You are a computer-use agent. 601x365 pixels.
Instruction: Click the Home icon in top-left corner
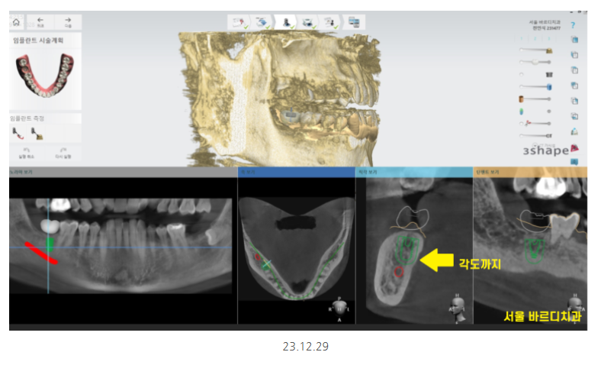click(x=17, y=22)
